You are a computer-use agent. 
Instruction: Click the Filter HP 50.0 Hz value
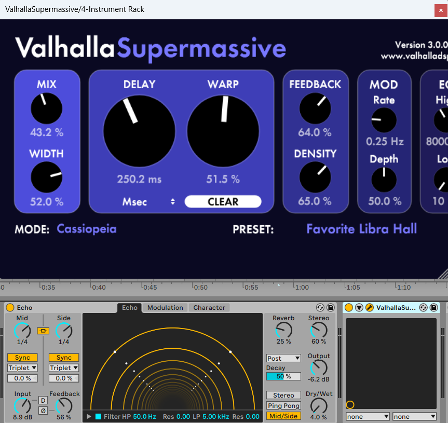tap(144, 416)
